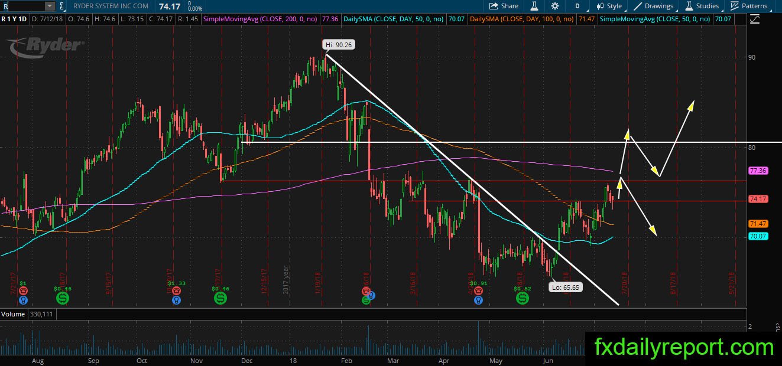
Task: Click the Share button
Action: [504, 6]
